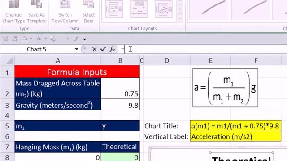Cancel the formula entry with X
This screenshot has height=161, width=287.
(94, 49)
